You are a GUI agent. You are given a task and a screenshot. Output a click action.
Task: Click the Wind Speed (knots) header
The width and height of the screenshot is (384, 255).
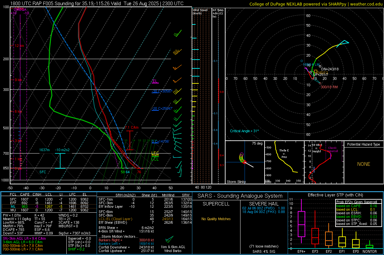point(200,11)
